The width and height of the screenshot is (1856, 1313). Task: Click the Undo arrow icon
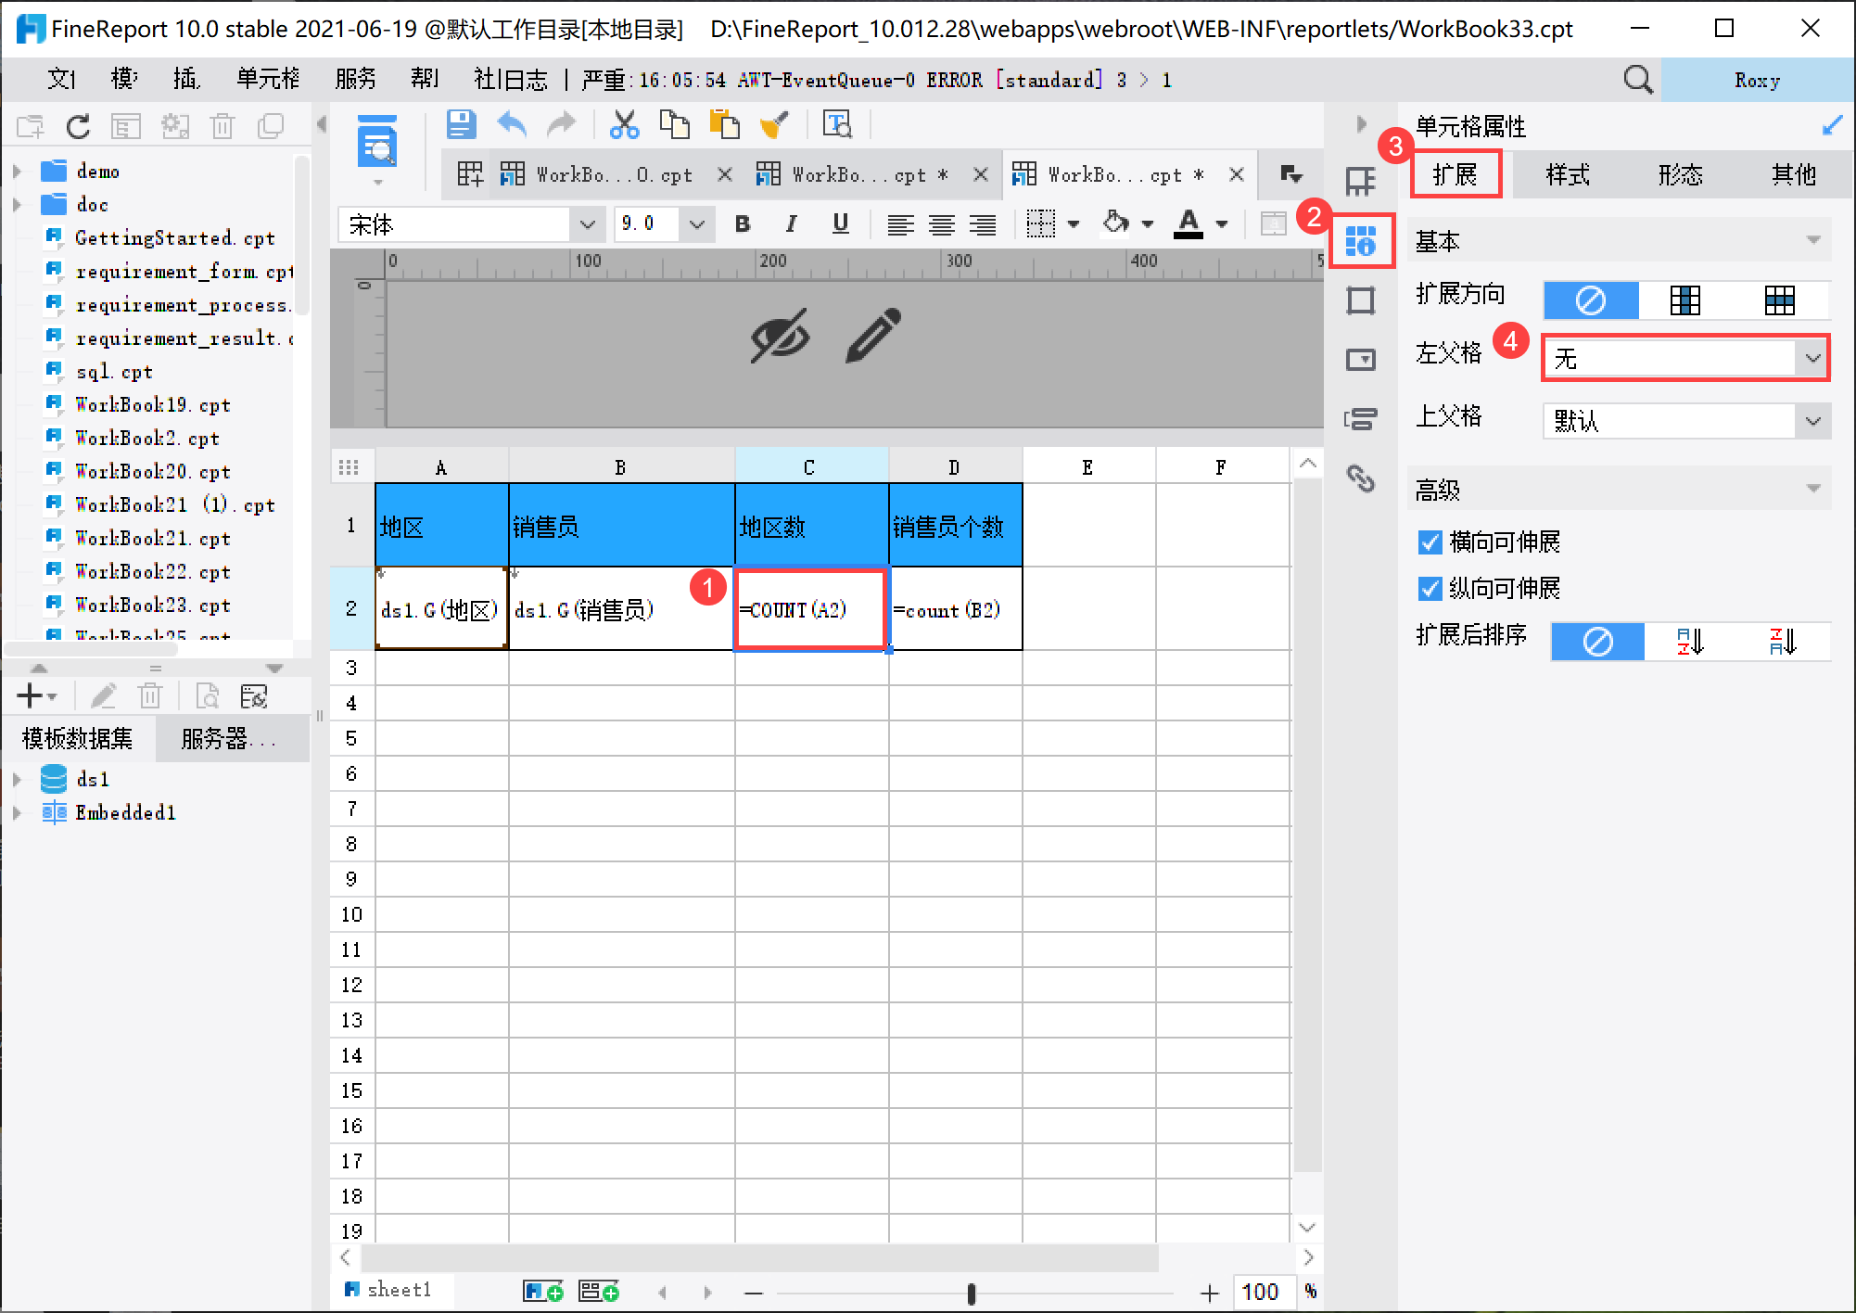pos(511,124)
